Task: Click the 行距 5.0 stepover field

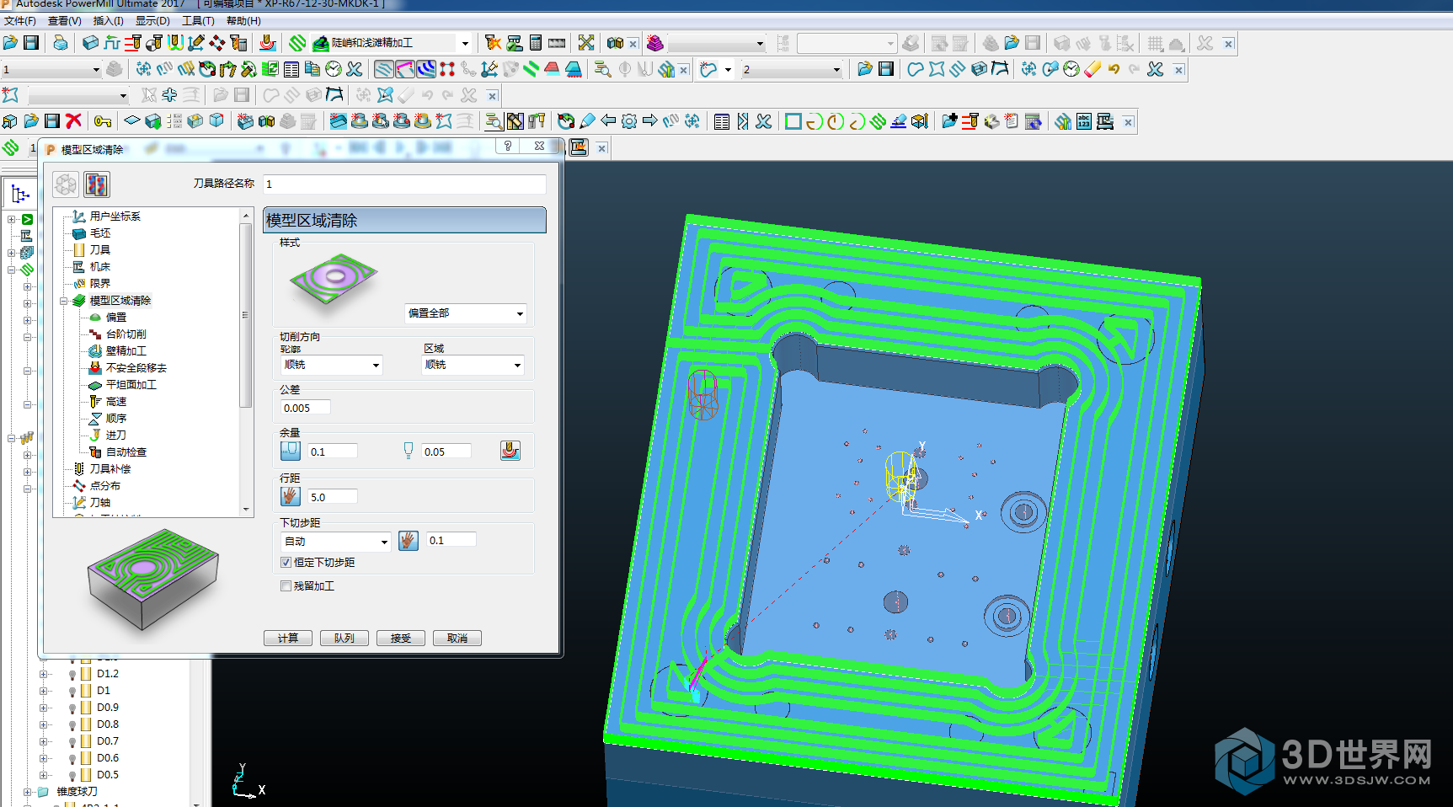Action: 333,497
